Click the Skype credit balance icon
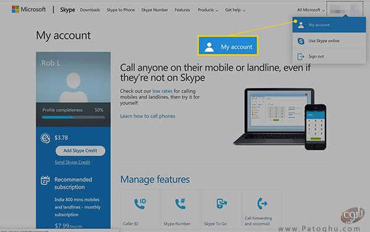 pyautogui.click(x=45, y=138)
